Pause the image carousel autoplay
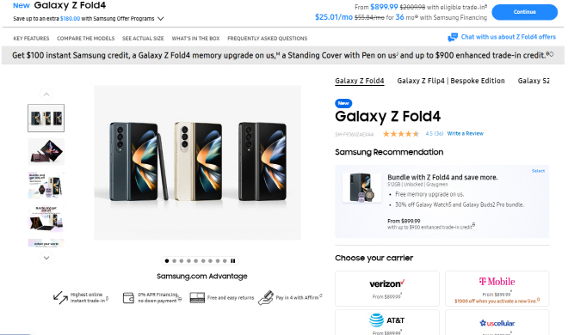Image resolution: width=568 pixels, height=335 pixels. pos(233,261)
